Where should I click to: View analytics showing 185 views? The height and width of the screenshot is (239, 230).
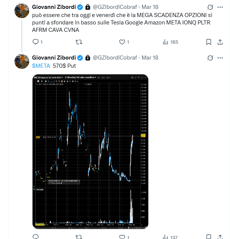pos(170,42)
